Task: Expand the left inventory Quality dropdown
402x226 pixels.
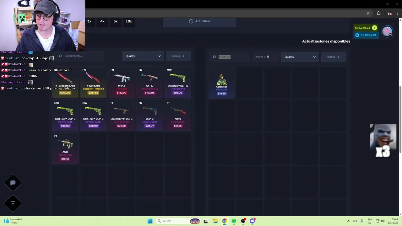Action: point(143,56)
